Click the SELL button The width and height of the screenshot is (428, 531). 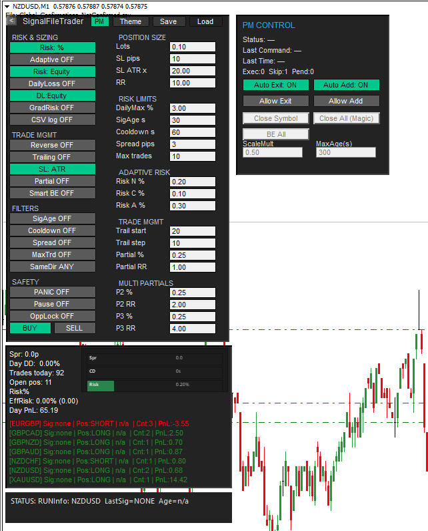[x=75, y=328]
